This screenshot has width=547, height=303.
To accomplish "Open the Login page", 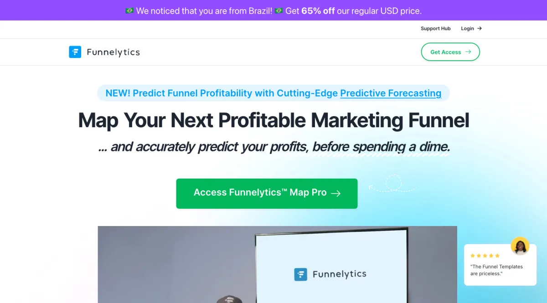I will pyautogui.click(x=467, y=28).
